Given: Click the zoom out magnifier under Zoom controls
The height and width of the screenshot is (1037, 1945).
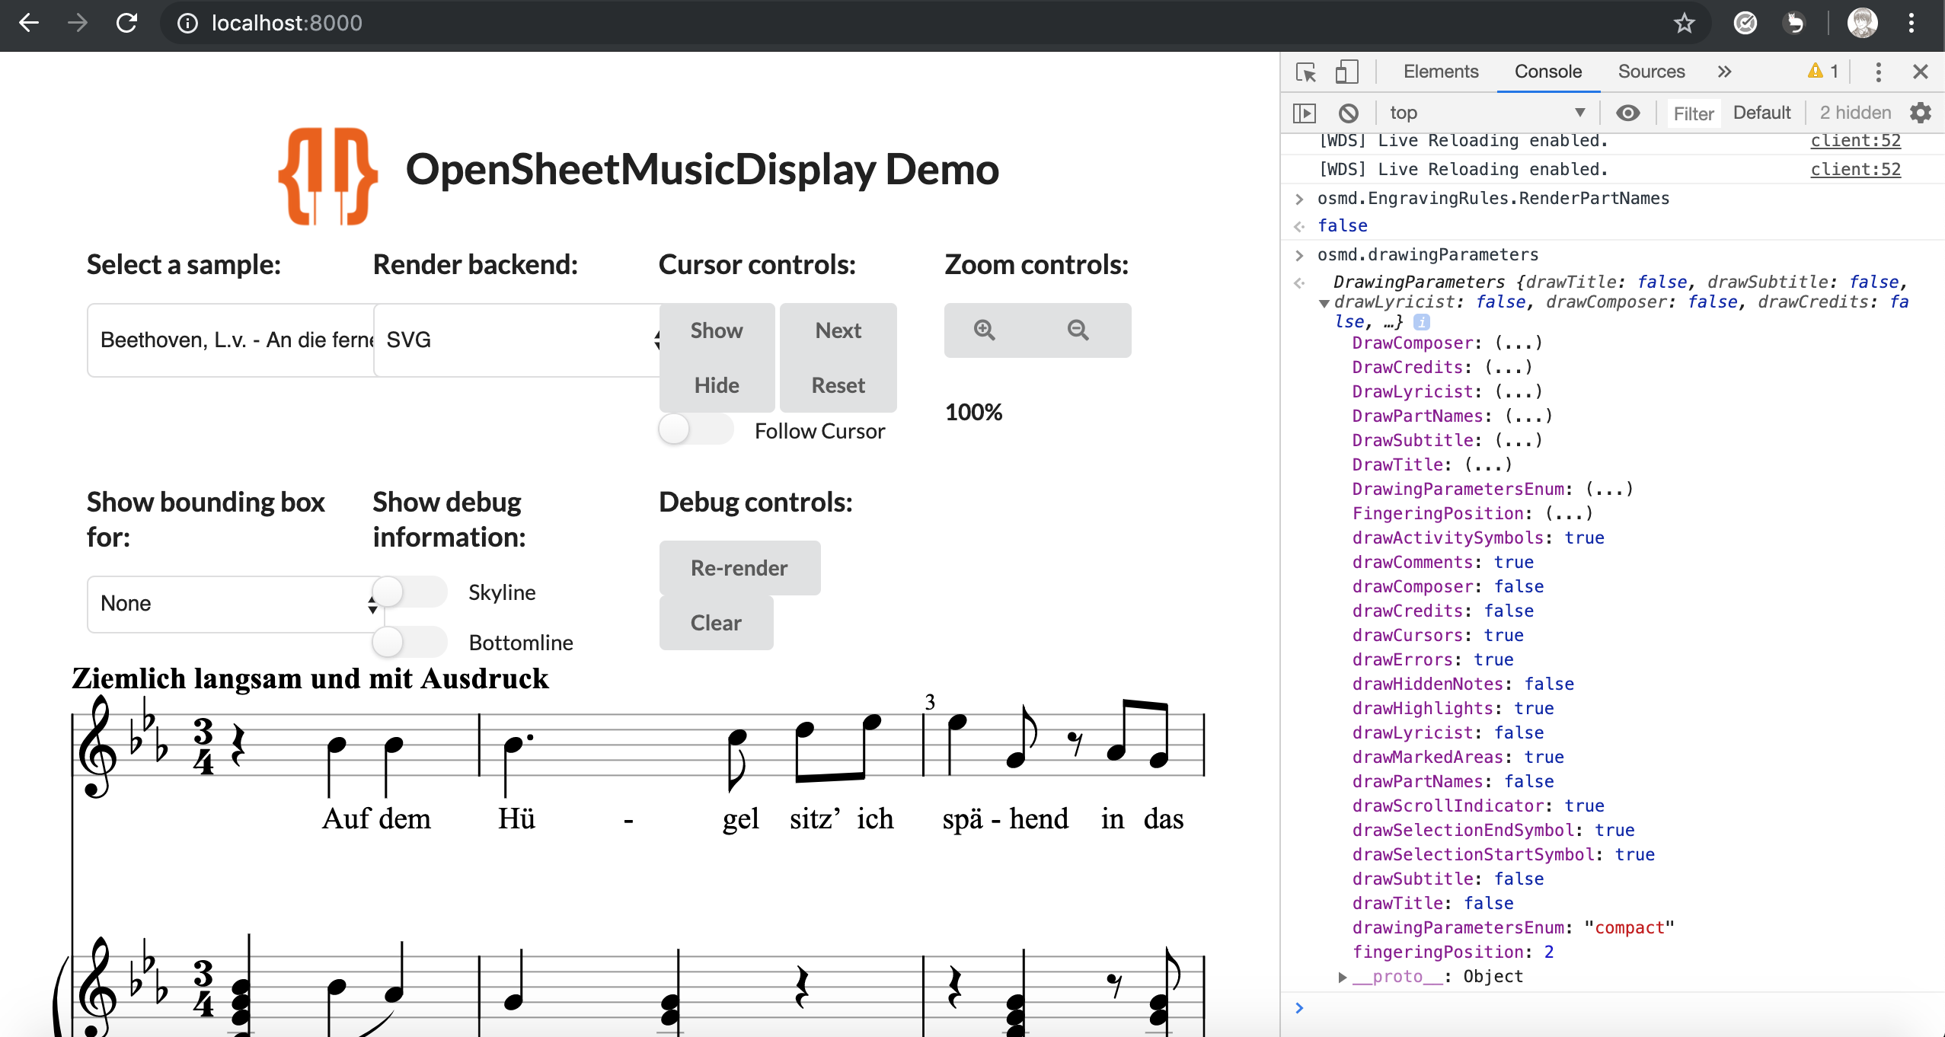Looking at the screenshot, I should point(1077,330).
